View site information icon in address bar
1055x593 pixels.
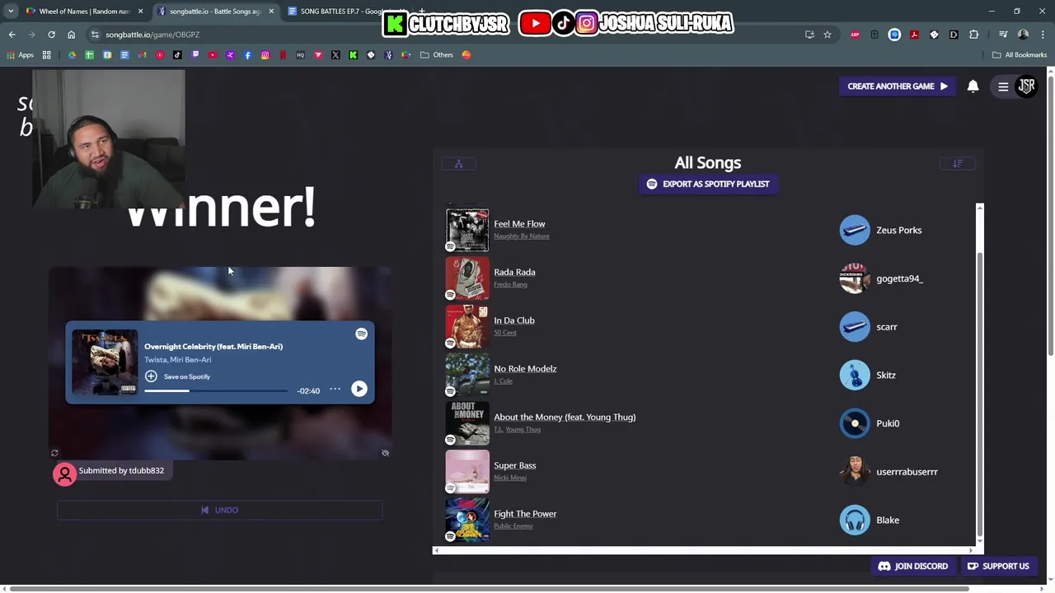(96, 35)
